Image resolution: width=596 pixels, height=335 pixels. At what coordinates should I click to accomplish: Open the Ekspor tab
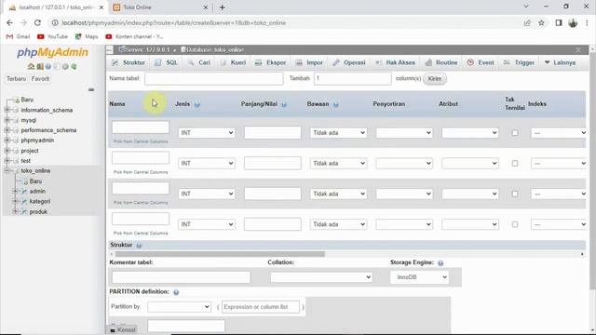[x=270, y=62]
